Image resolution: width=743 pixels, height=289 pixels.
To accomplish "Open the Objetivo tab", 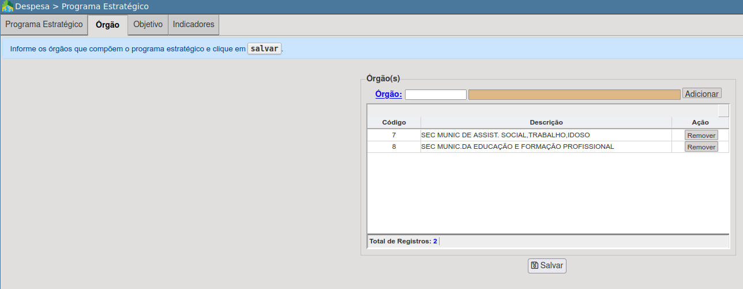I will (x=148, y=25).
